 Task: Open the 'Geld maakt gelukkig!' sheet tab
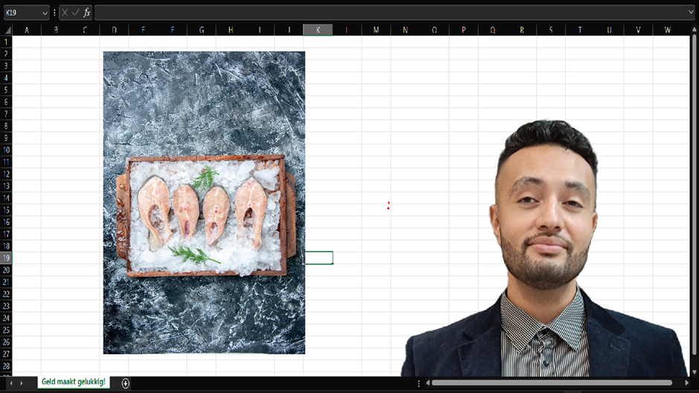[73, 383]
